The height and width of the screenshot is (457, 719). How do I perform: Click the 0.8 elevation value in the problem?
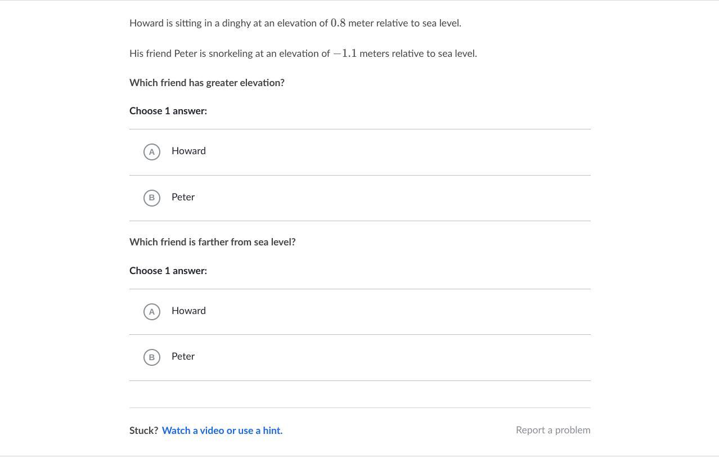338,23
